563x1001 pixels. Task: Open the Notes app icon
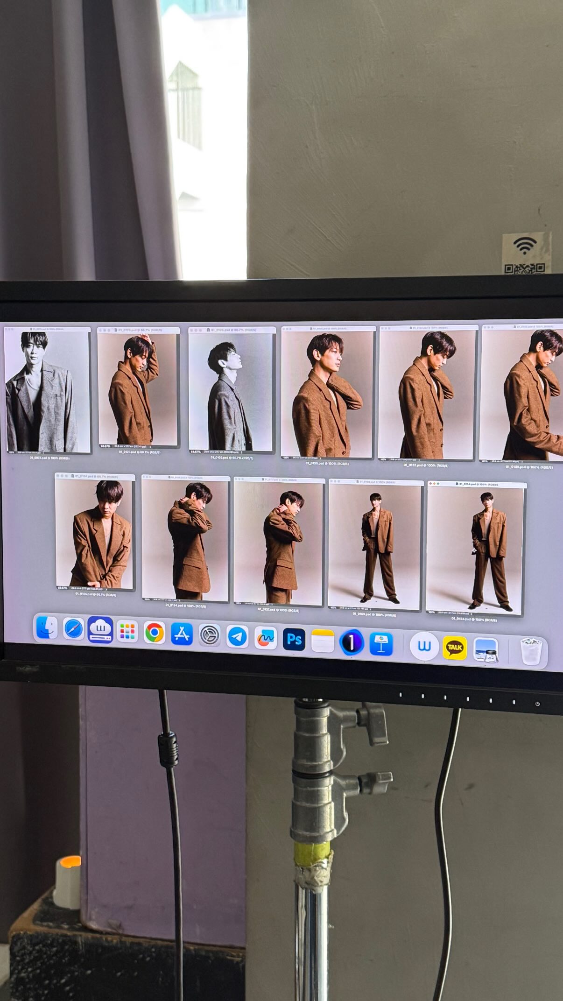pos(323,641)
